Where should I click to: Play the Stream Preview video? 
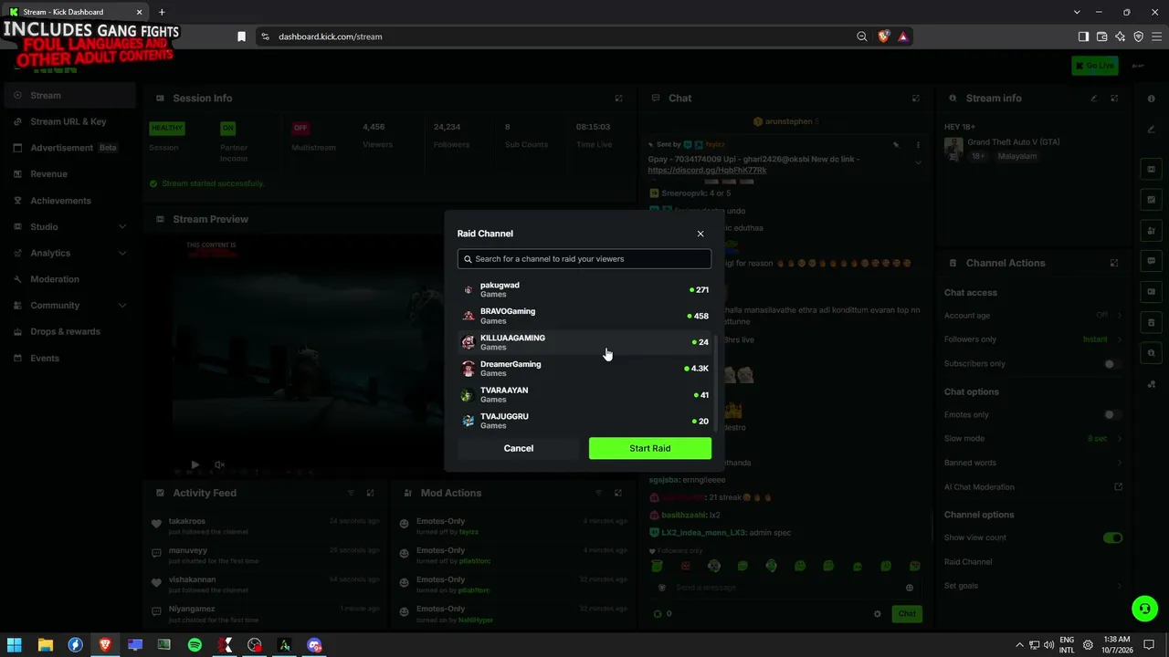point(195,464)
